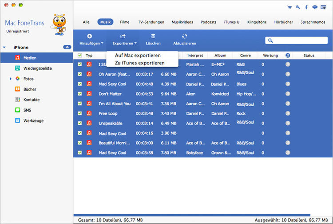
Task: Uncheck the Mad Sexy Cool 00:04:48 checkbox
Action: pyautogui.click(x=79, y=84)
